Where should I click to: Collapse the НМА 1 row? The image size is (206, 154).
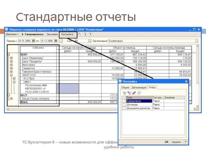click(x=14, y=82)
